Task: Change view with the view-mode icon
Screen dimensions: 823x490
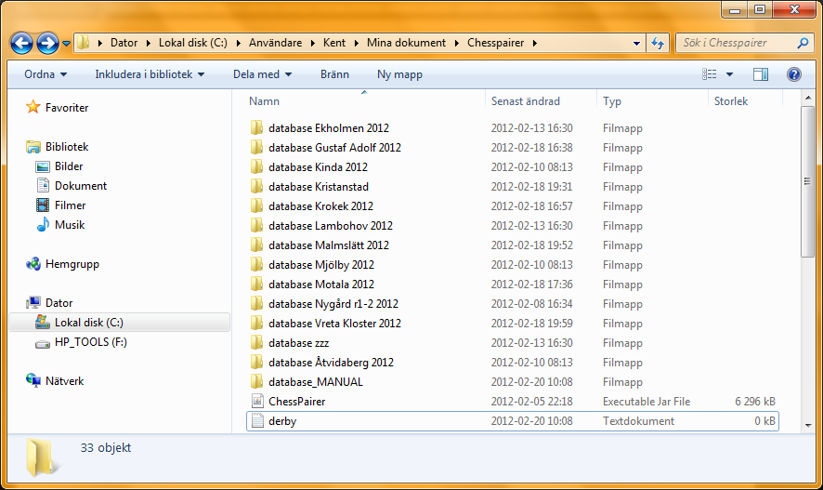Action: point(709,74)
